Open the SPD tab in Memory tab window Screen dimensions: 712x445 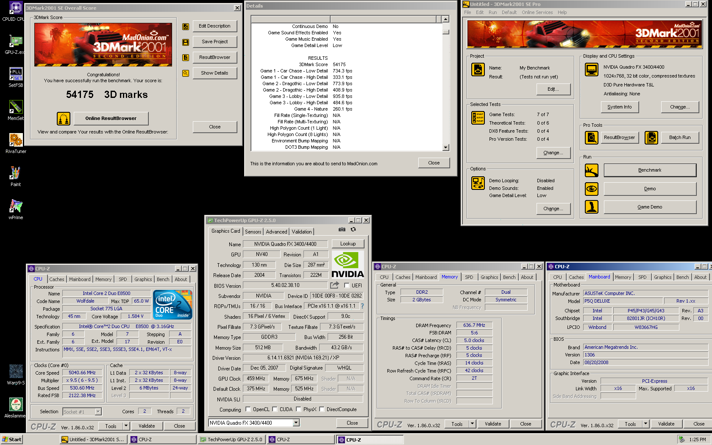(469, 278)
